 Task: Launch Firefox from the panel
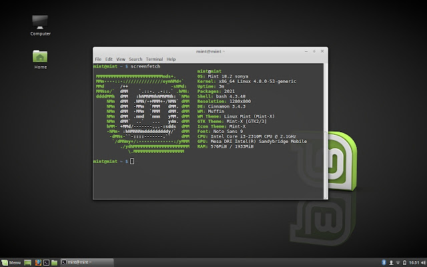pyautogui.click(x=38, y=262)
